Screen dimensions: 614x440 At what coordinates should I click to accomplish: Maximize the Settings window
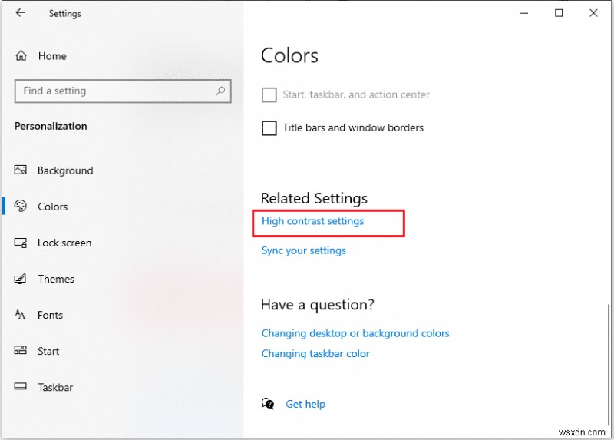click(559, 13)
